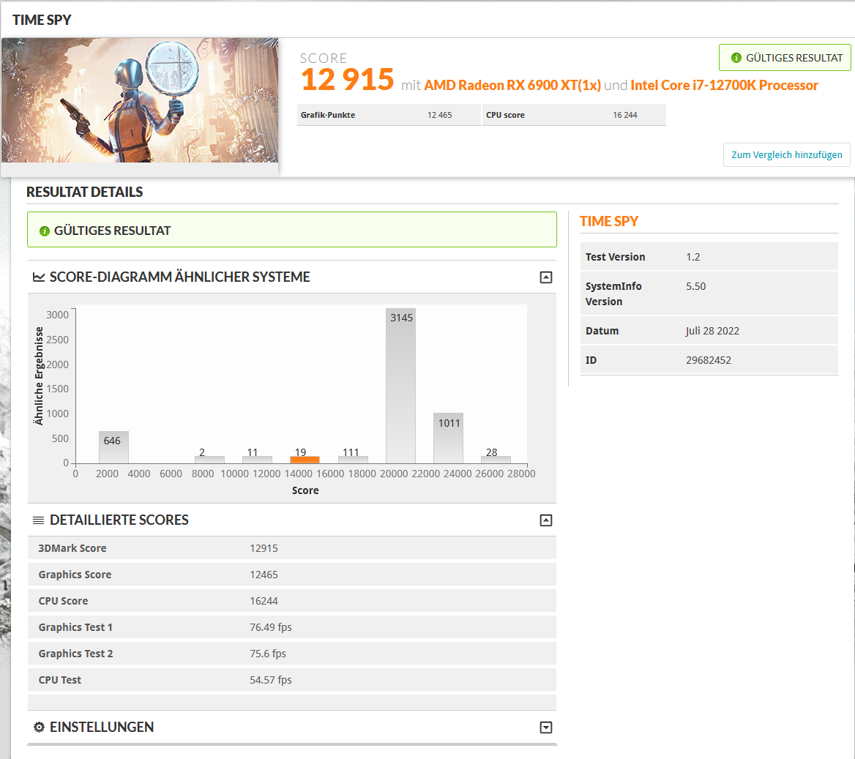Click the RESULTAT DETAILS heading
855x759 pixels.
[84, 192]
